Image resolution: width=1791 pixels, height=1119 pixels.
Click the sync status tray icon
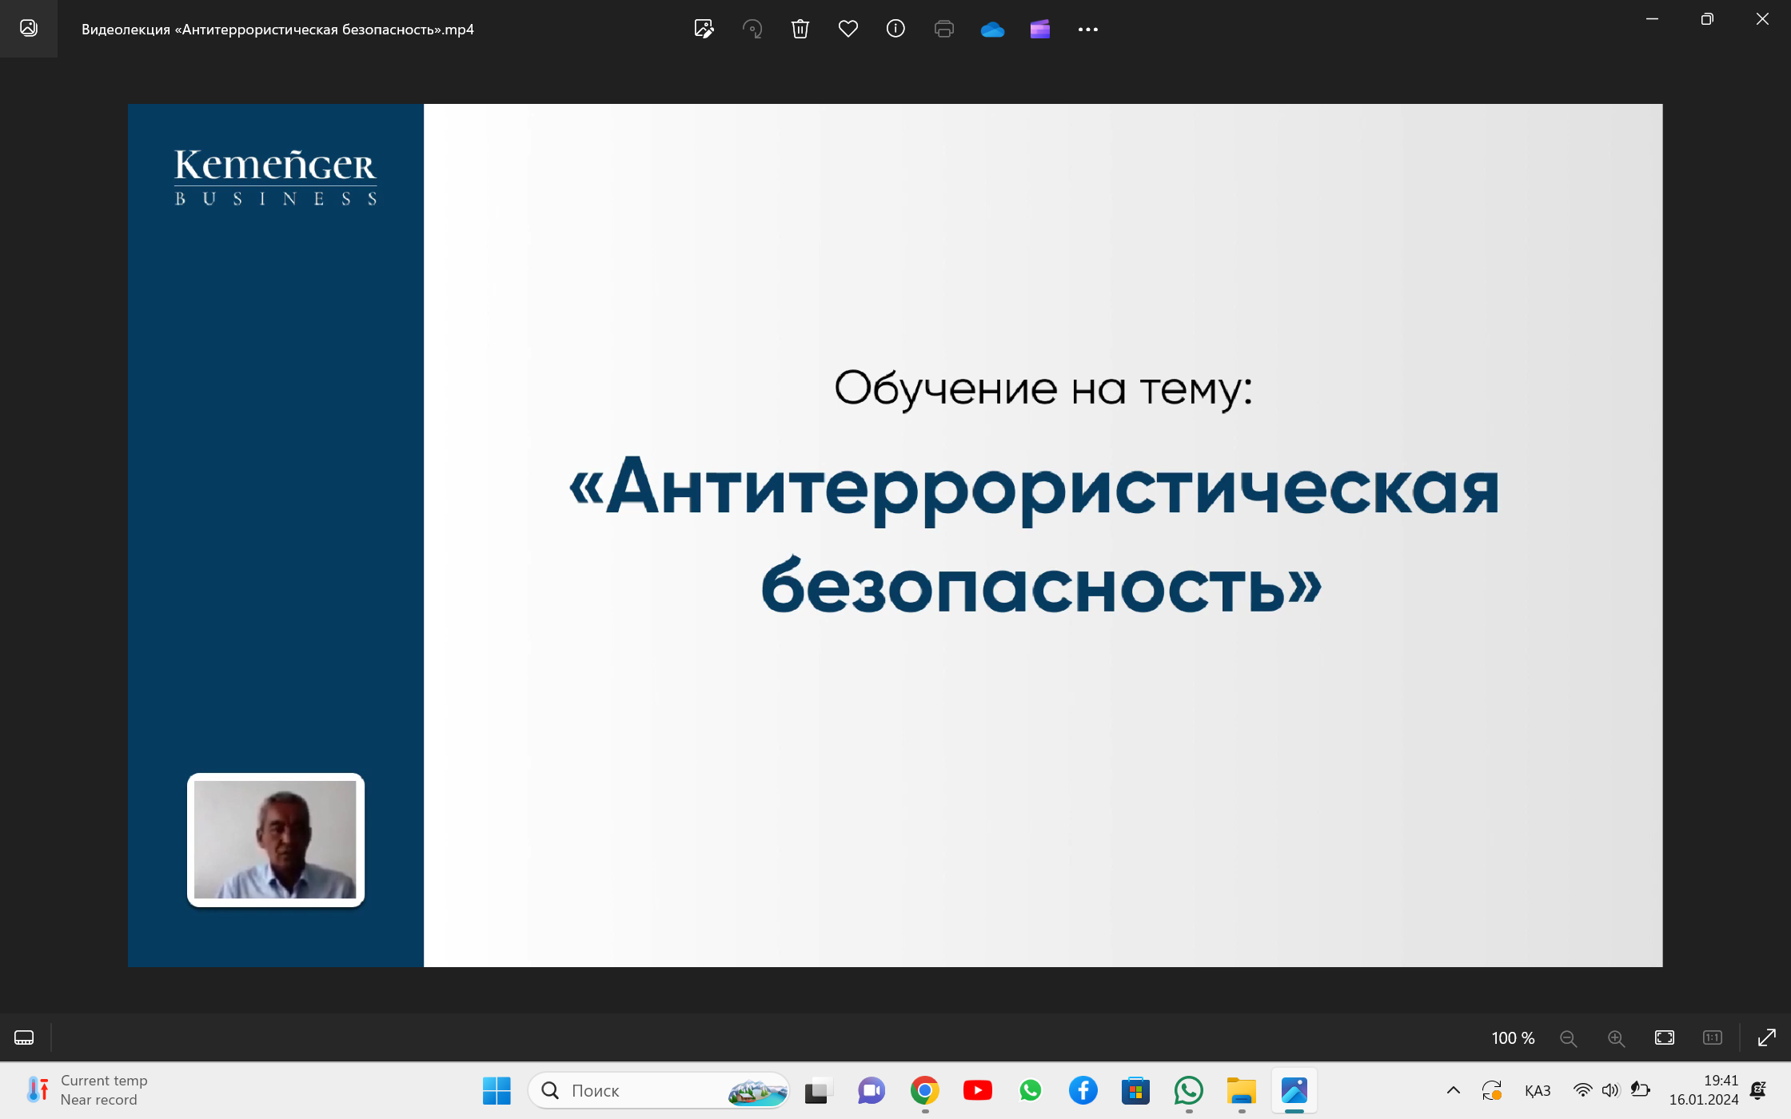click(1491, 1090)
